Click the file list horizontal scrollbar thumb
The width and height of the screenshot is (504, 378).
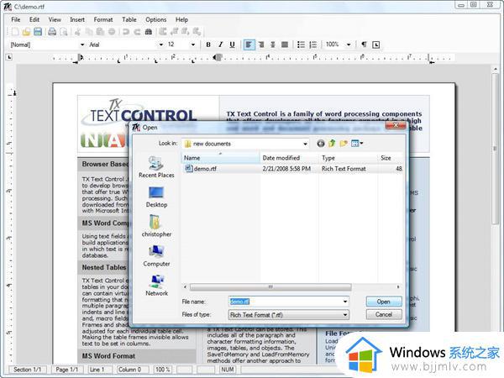point(270,286)
